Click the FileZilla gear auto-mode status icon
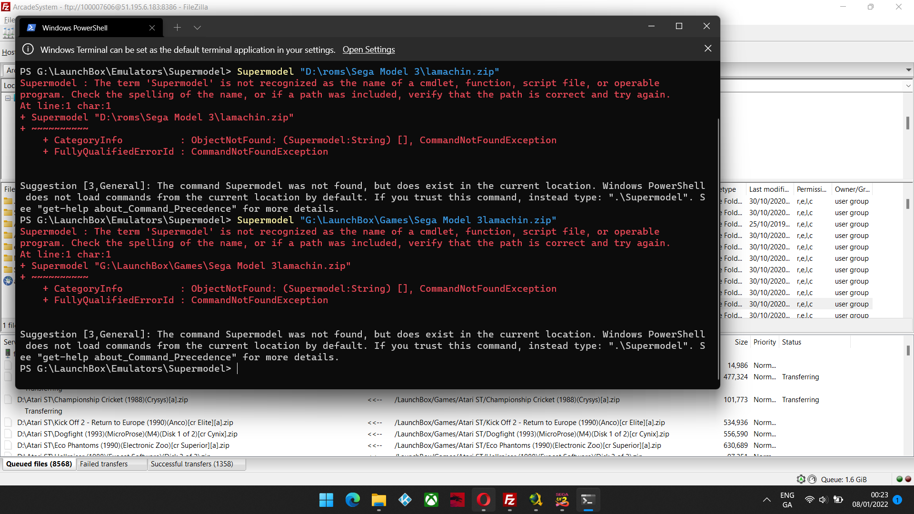 [x=801, y=479]
